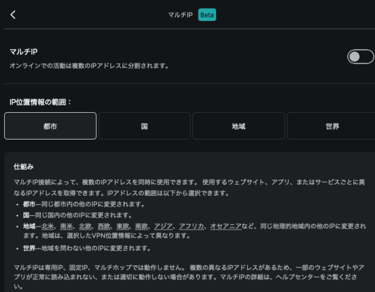Click the 世界—地域を問わない他のIPに変更されます bullet
The width and height of the screenshot is (375, 292).
(x=86, y=248)
